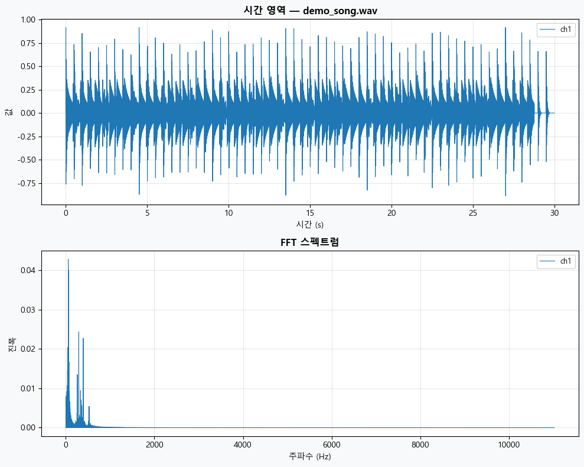The image size is (584, 467).
Task: Click the 5 tick on the 시간 (s) axis
Action: pos(148,213)
